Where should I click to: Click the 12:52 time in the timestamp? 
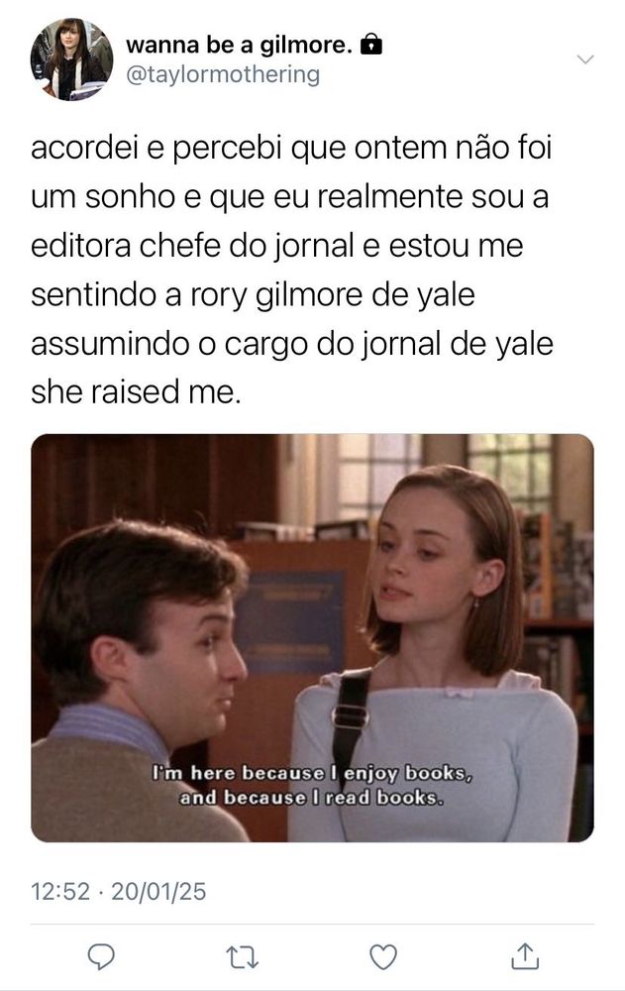tap(60, 892)
